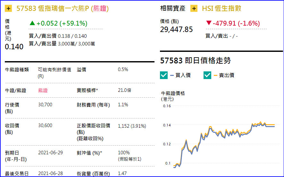Screen dimensions: 284x177
Task: Click the 可能有剩餘價值 (R) type value
Action: coord(54,73)
